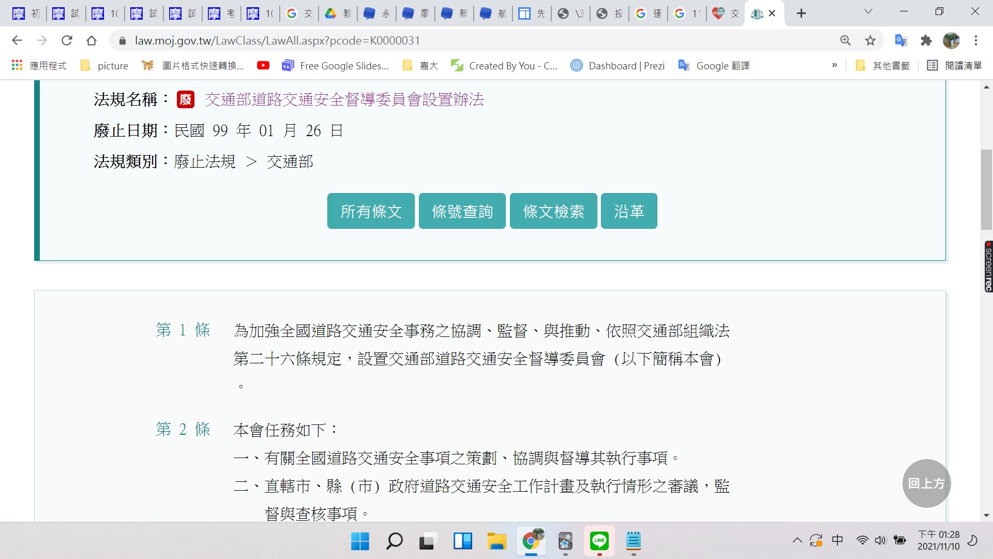Image resolution: width=993 pixels, height=559 pixels.
Task: Click the browser reload icon
Action: [x=67, y=40]
